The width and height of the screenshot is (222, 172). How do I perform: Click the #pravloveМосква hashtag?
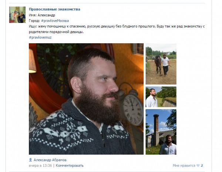[x=55, y=21]
